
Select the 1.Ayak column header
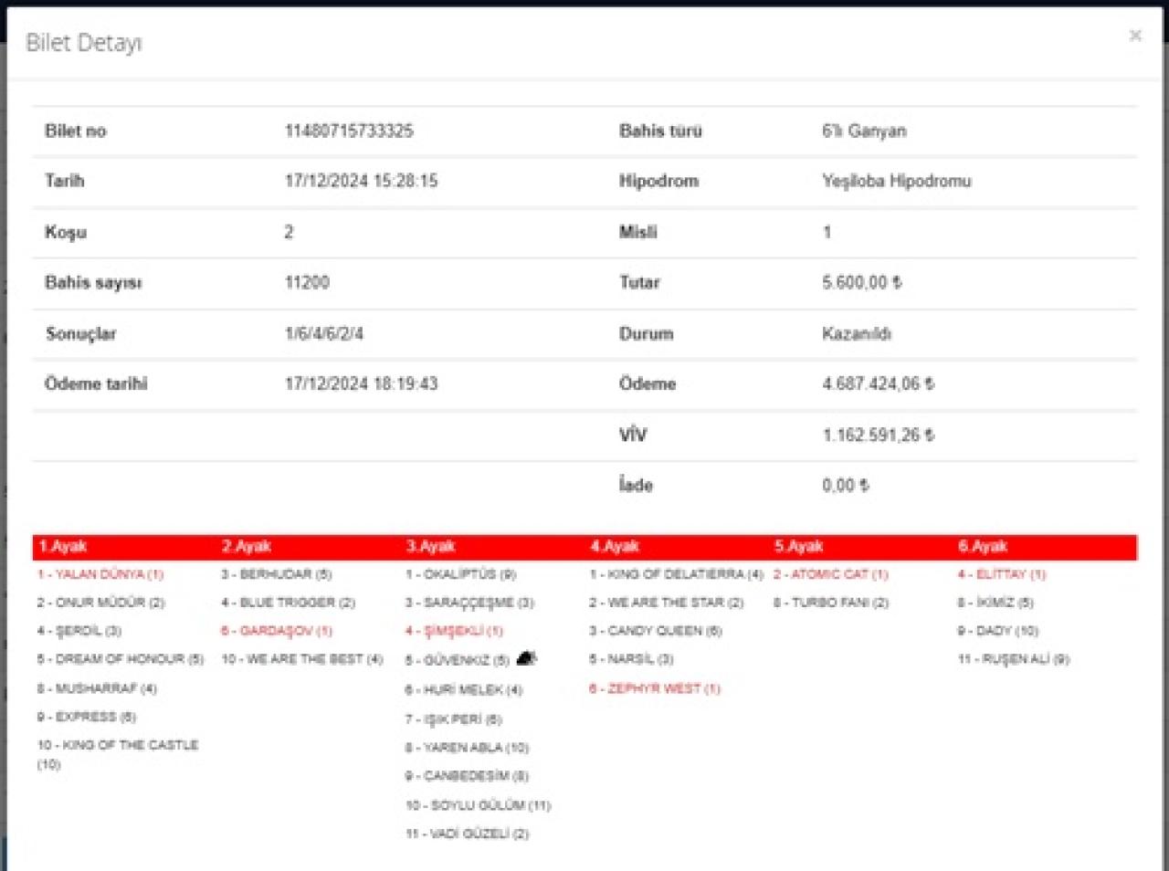point(63,546)
